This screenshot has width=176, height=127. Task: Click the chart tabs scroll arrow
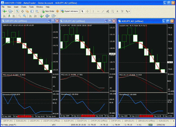coord(174,121)
